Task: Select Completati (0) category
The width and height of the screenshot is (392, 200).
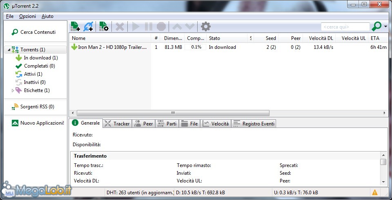Action: click(35, 66)
